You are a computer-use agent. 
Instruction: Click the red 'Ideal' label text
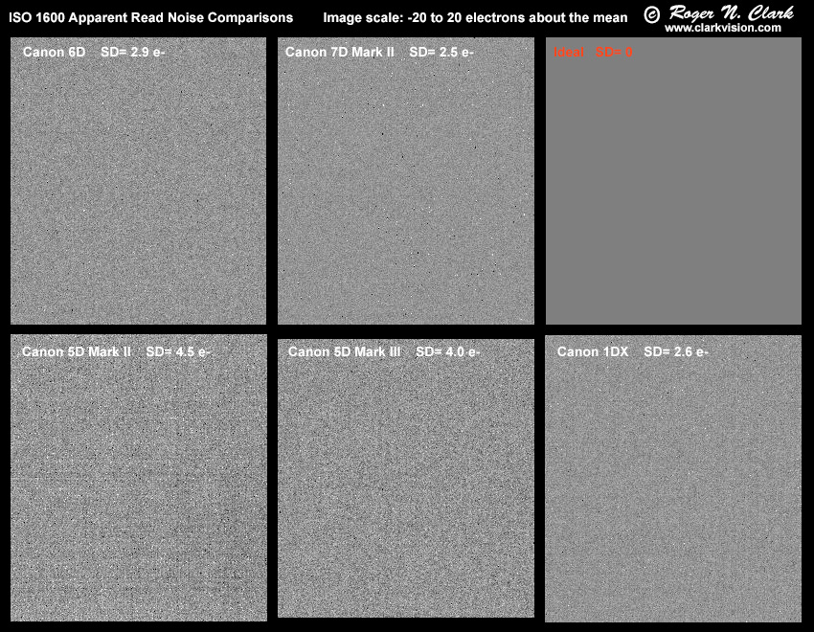point(569,54)
